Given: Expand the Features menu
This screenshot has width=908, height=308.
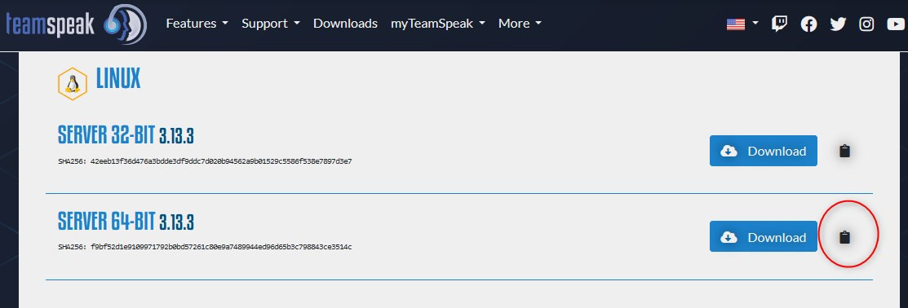Looking at the screenshot, I should (197, 24).
